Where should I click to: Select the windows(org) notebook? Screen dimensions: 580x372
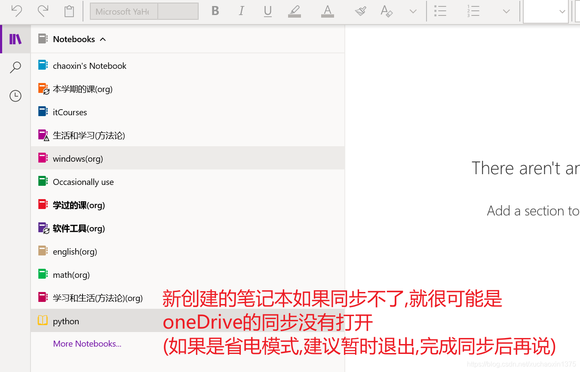(x=188, y=158)
